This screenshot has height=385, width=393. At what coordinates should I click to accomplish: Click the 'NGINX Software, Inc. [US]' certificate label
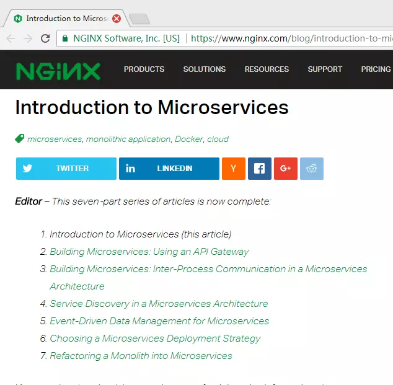click(x=126, y=38)
